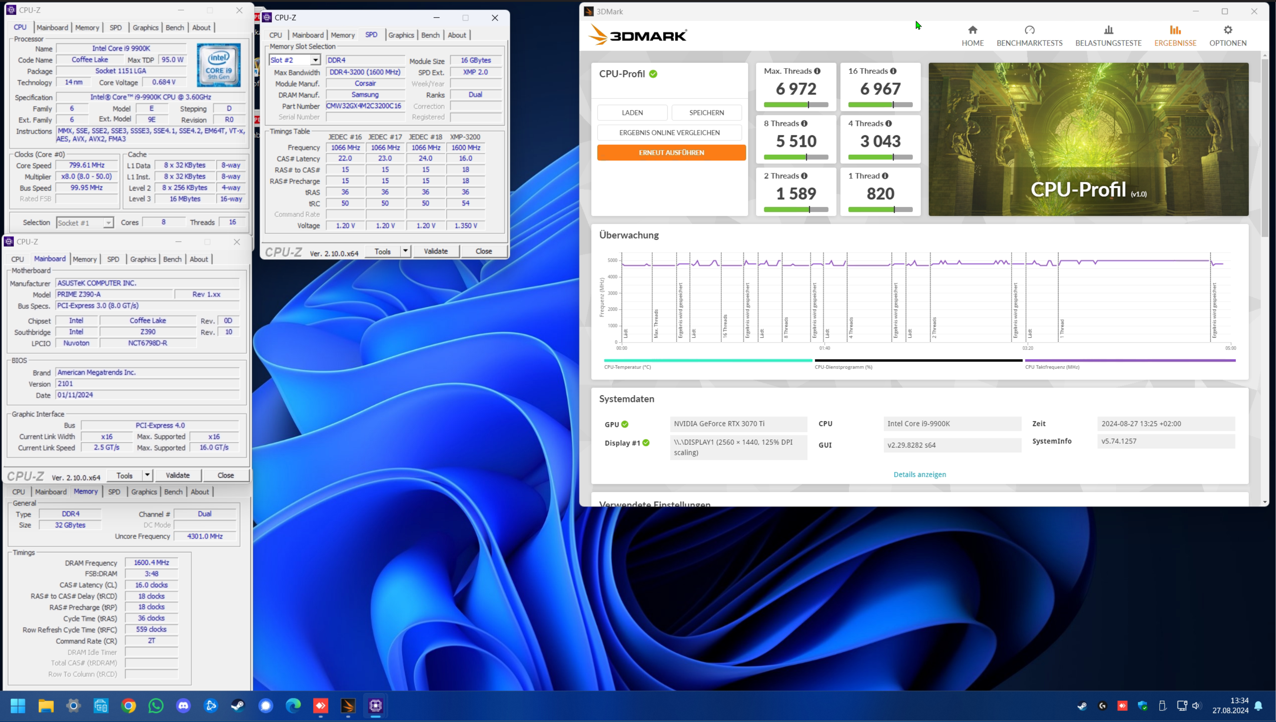Expand Tools arrow in CPU-Z SPD window
The width and height of the screenshot is (1276, 722).
pos(405,251)
